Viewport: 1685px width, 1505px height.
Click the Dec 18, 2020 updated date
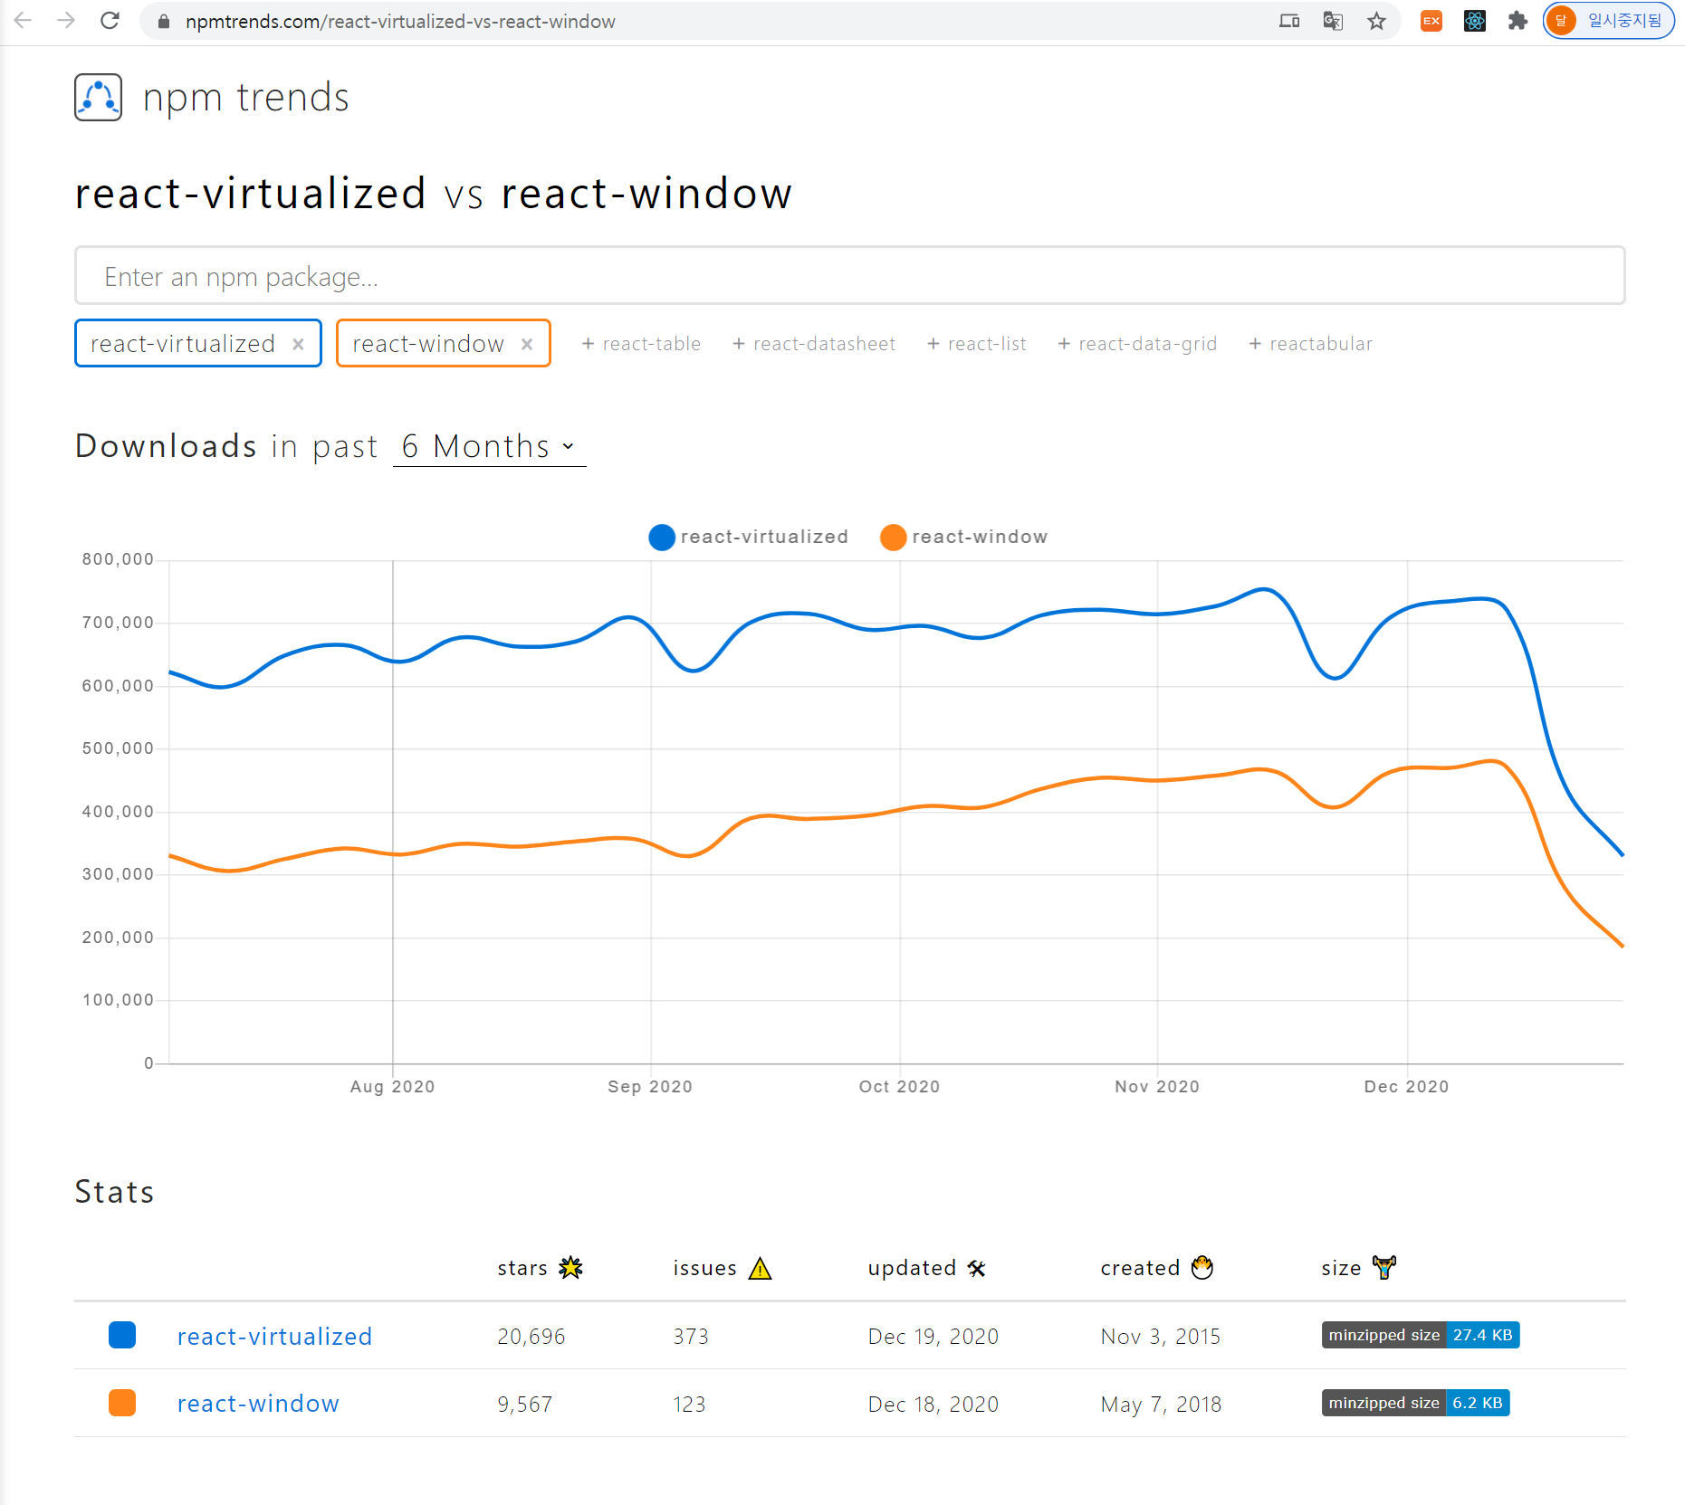pos(933,1405)
